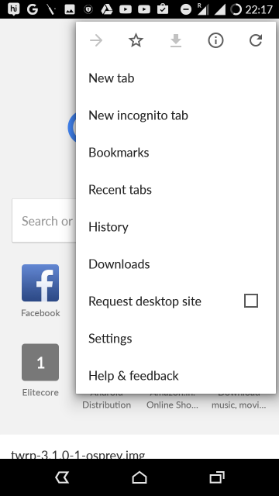This screenshot has width=279, height=496.
Task: Tap the Android home navigation button
Action: pos(139,477)
